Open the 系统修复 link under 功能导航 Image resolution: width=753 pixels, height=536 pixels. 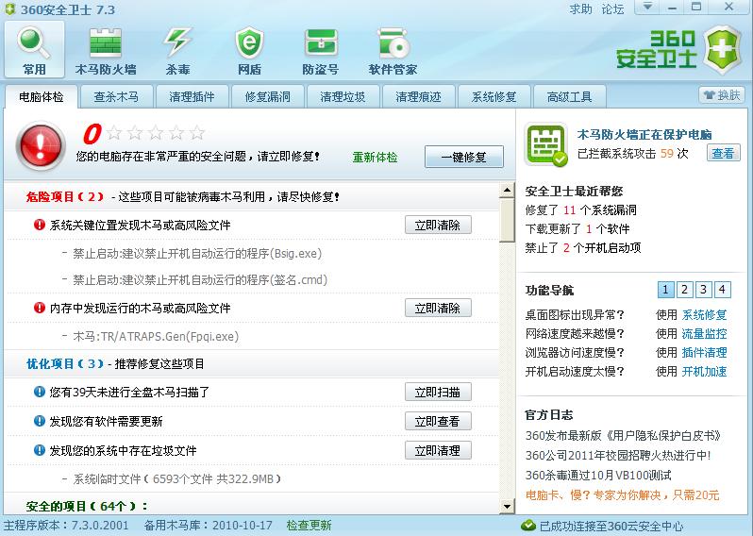[704, 314]
